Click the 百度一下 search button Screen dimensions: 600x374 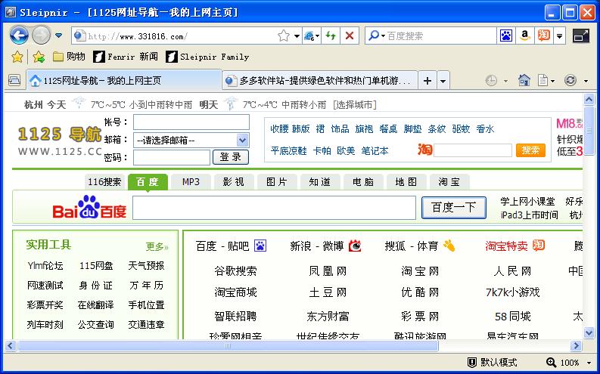(x=453, y=208)
